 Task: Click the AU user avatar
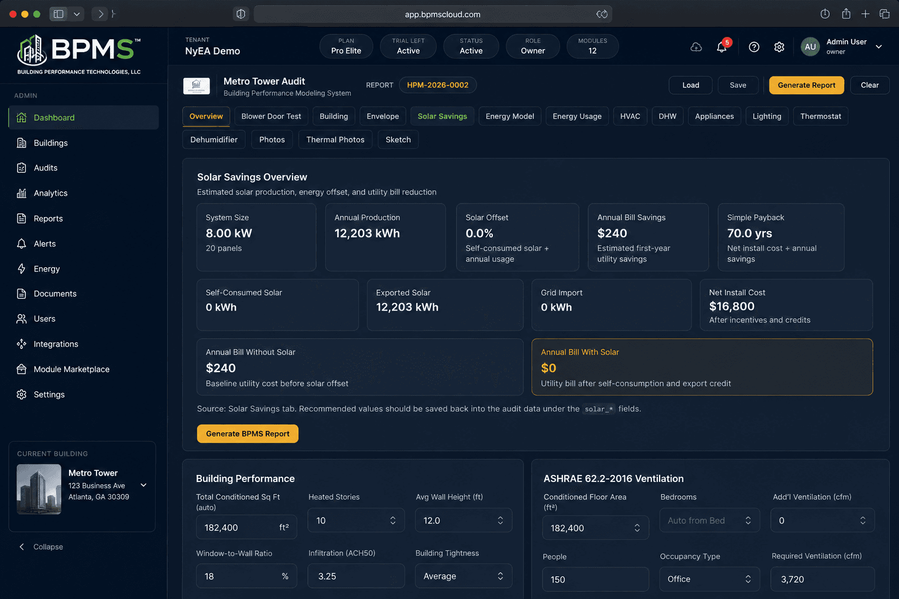(810, 47)
